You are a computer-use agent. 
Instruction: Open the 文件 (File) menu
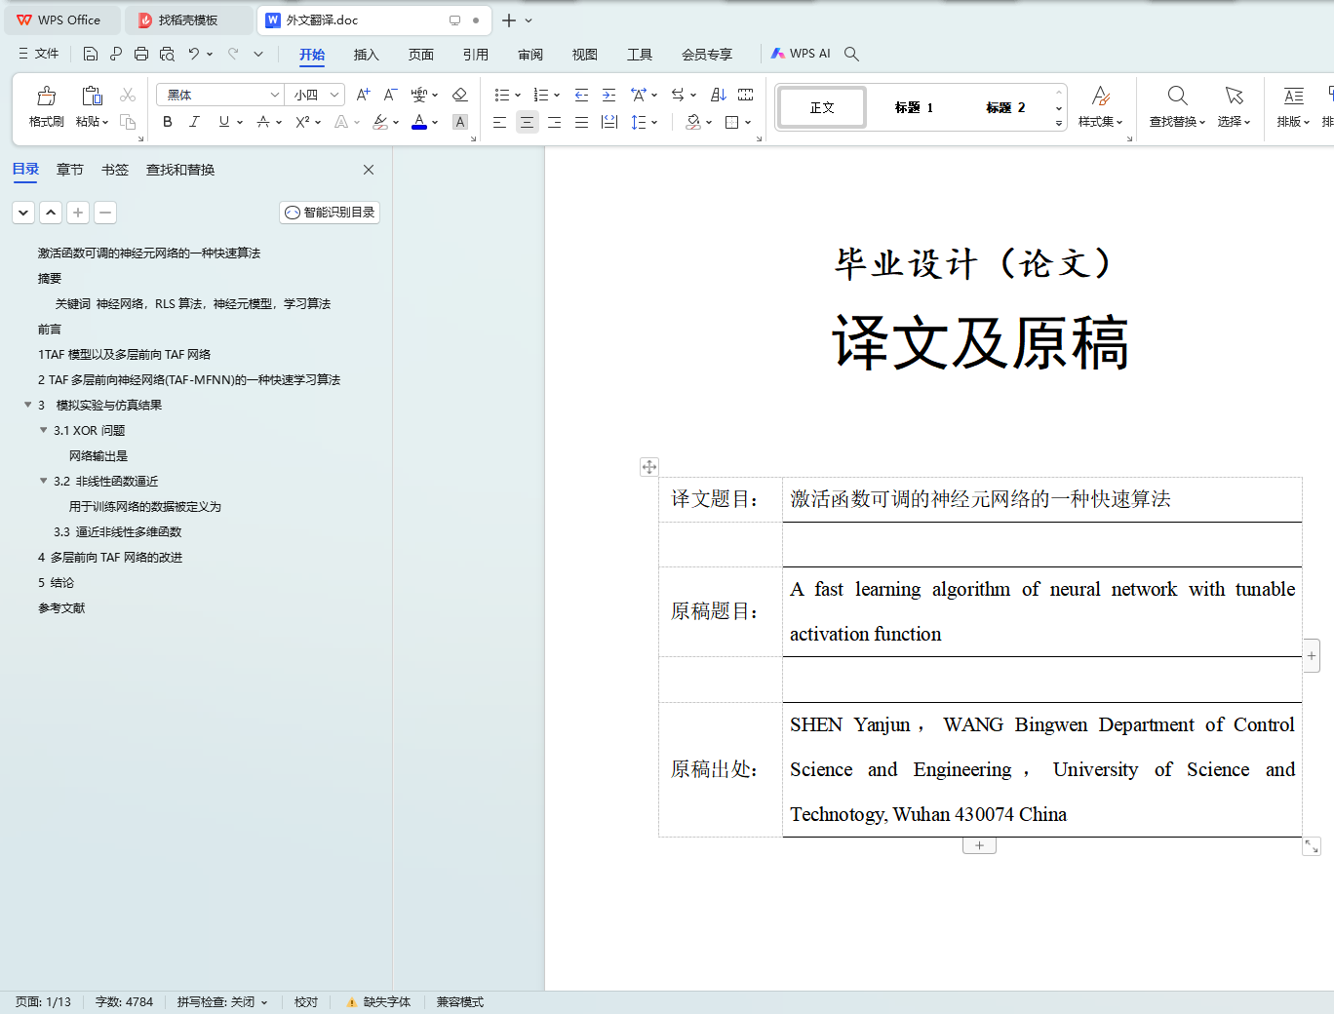click(39, 54)
